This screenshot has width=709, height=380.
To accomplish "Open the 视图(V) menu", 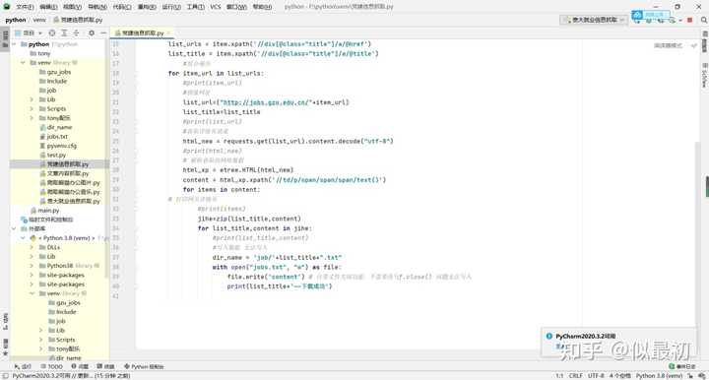I will click(x=72, y=7).
